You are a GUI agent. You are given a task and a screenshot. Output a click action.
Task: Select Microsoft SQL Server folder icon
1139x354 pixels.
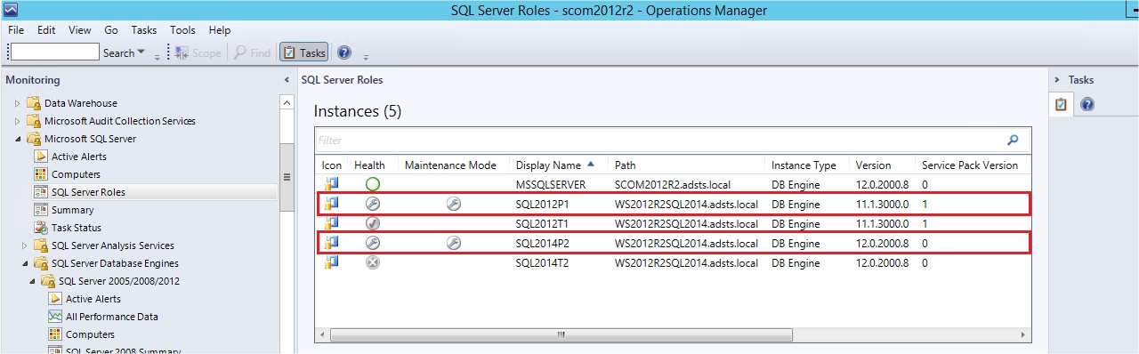(x=33, y=139)
